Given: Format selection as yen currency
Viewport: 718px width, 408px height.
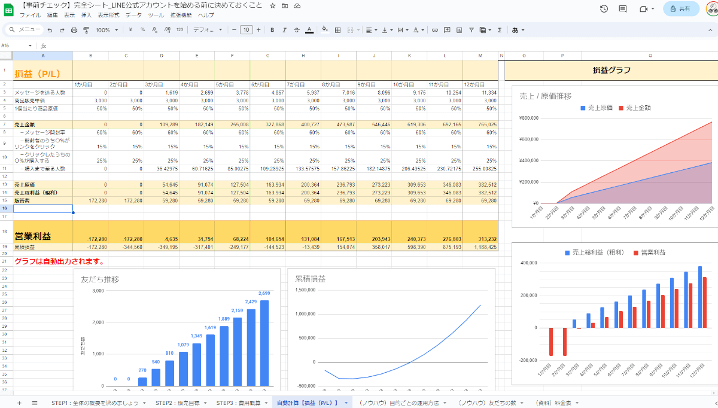Looking at the screenshot, I should coord(130,30).
